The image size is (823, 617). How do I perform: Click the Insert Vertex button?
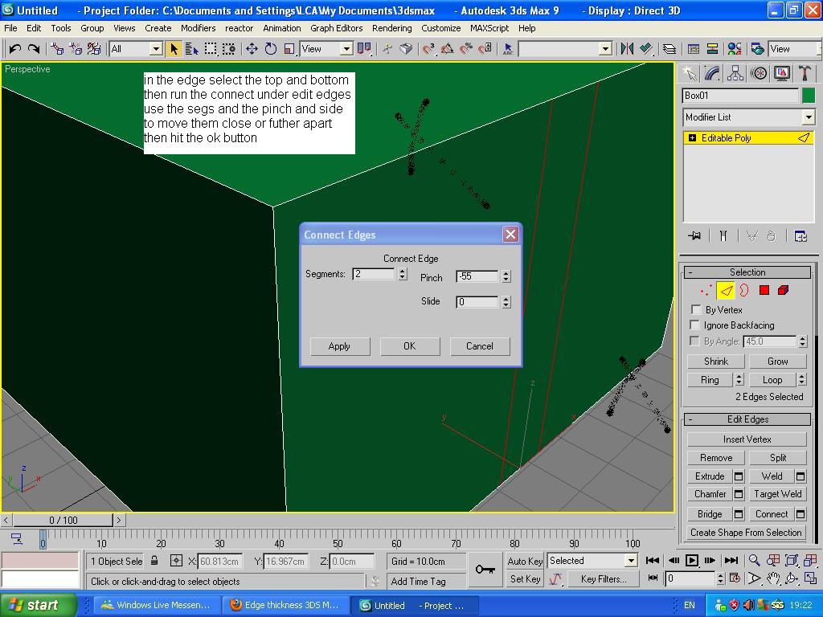pyautogui.click(x=747, y=439)
